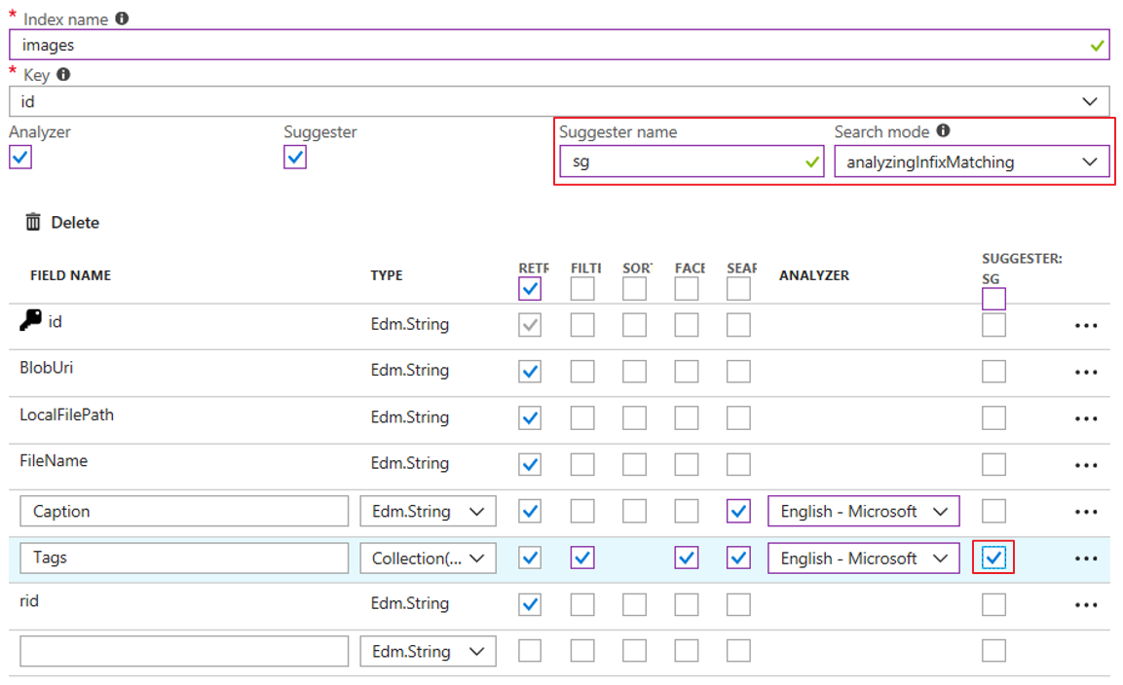Click the Delete button

tap(75, 223)
